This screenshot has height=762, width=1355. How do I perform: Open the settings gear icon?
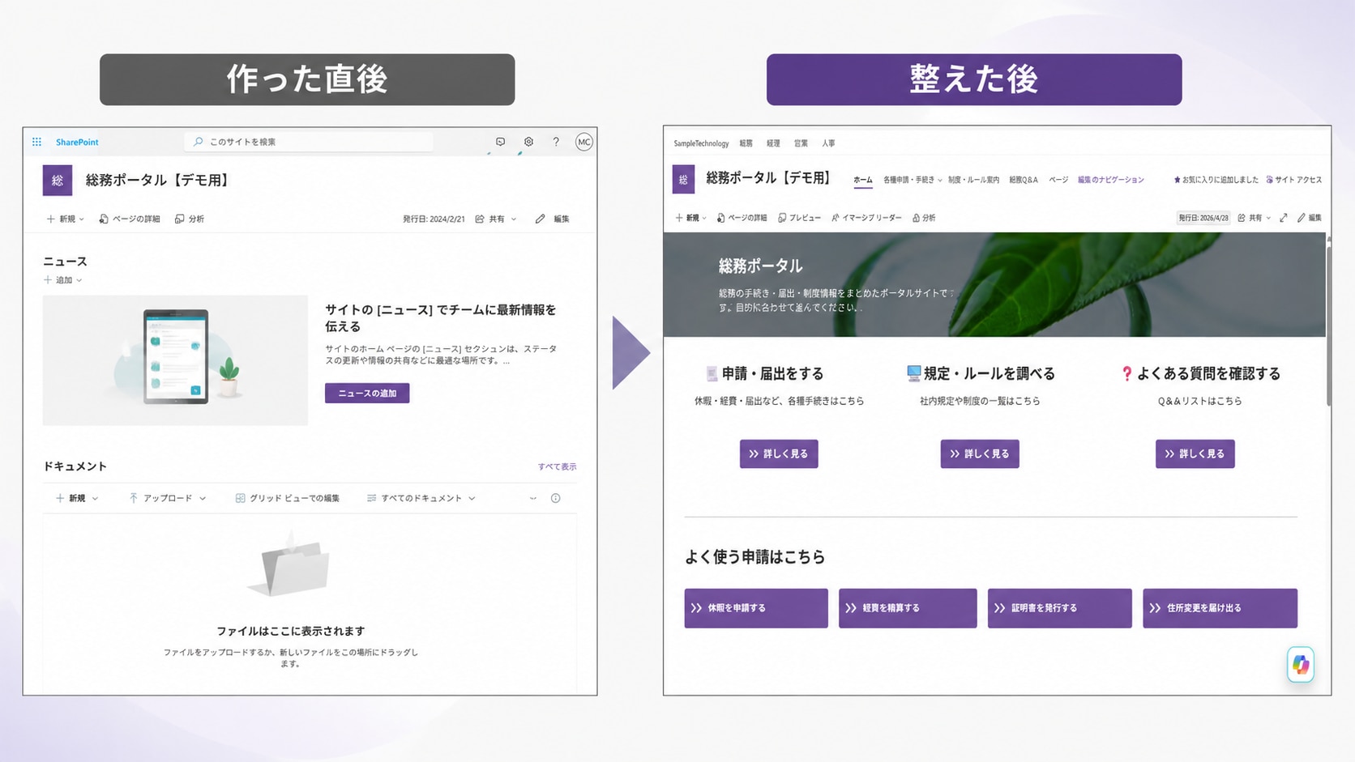coord(528,142)
